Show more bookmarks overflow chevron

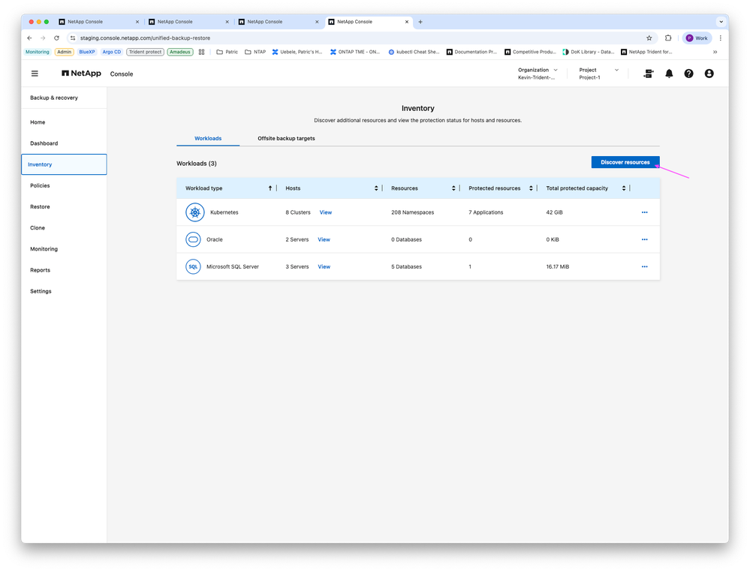(715, 52)
